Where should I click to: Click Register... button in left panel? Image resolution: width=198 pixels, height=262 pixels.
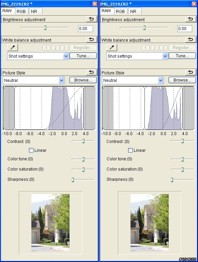[83, 48]
